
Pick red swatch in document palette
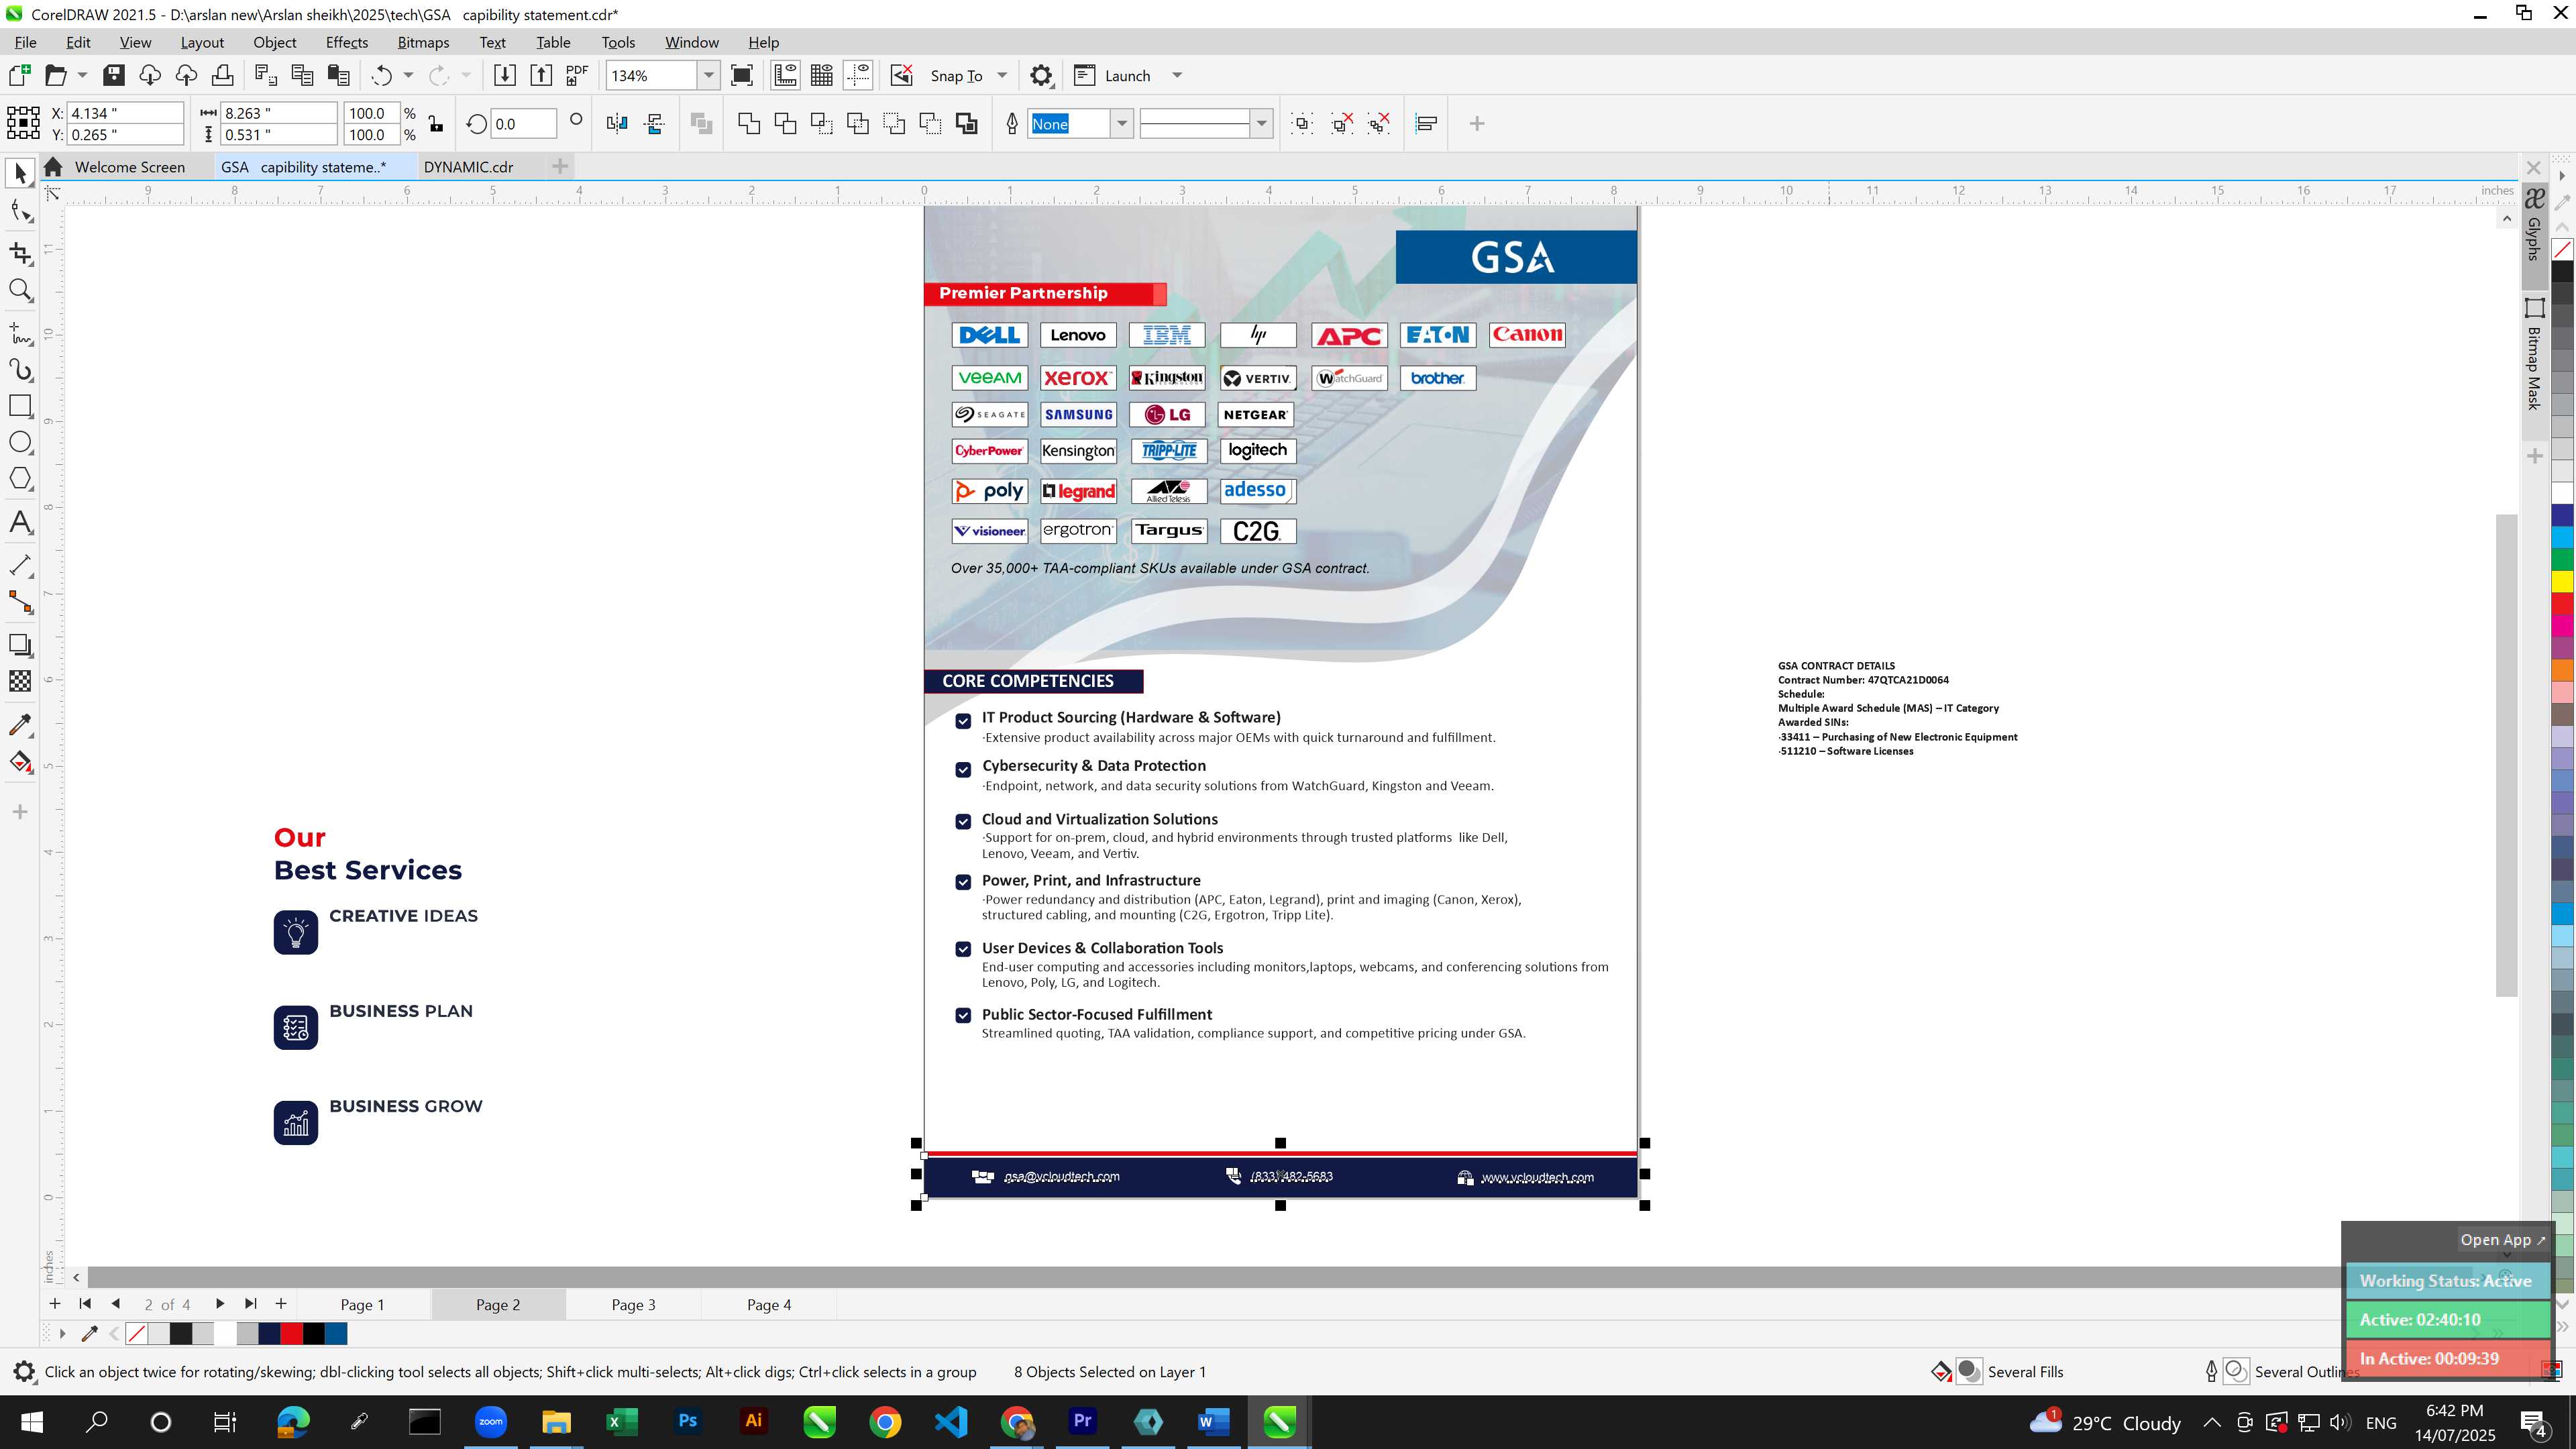pos(291,1334)
